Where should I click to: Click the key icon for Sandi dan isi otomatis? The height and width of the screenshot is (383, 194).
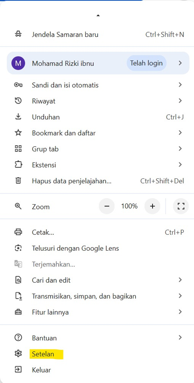18,85
